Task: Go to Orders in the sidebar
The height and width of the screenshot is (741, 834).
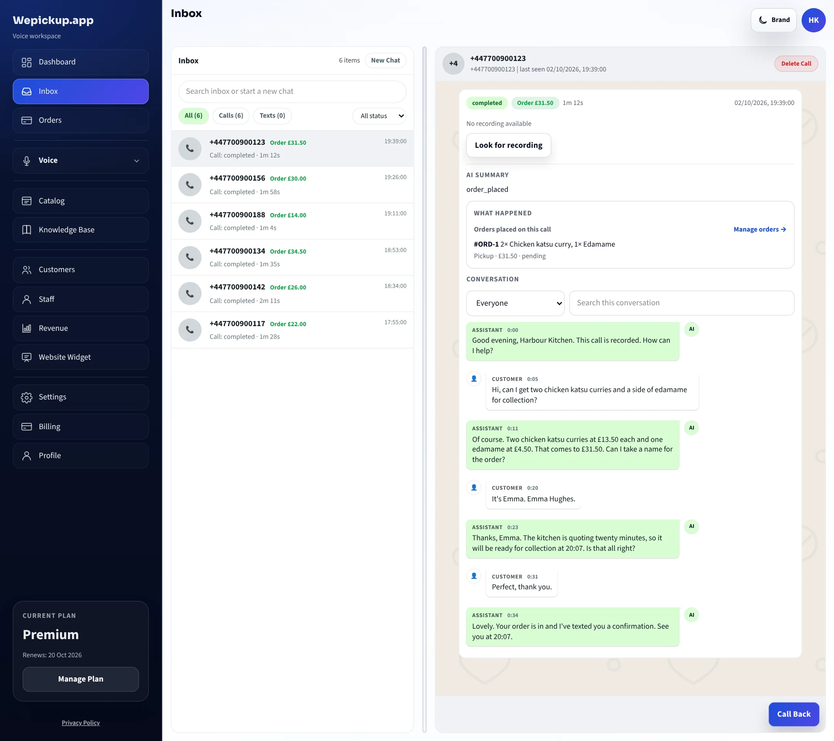Action: 81,120
